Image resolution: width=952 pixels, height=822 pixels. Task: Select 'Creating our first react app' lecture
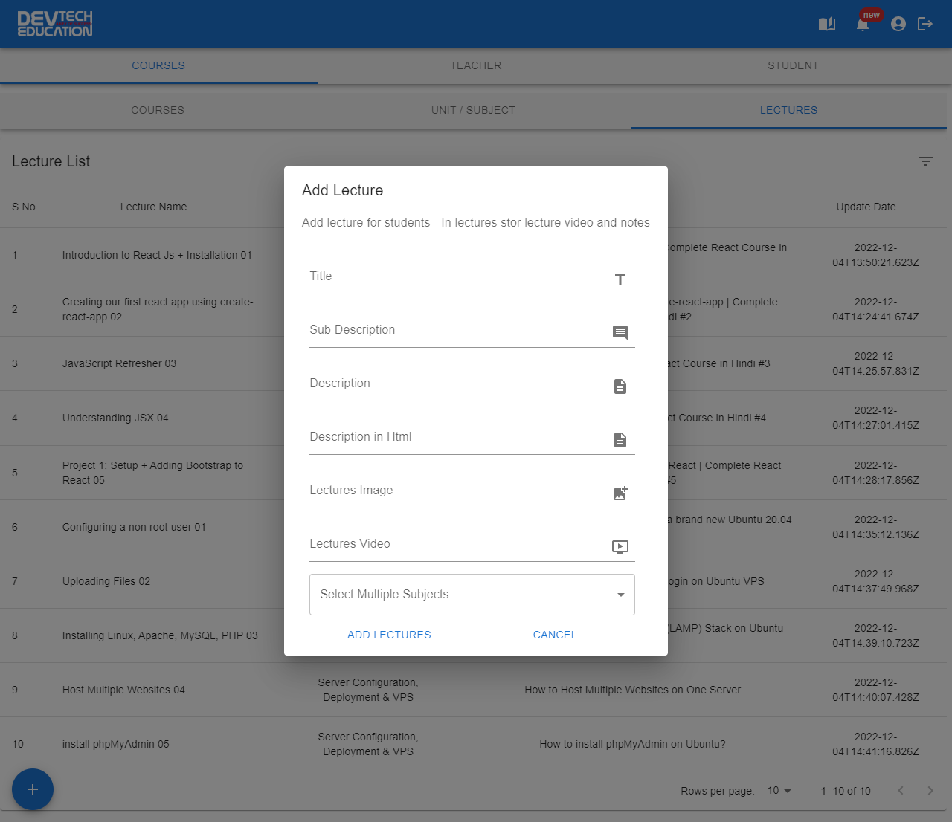(158, 309)
